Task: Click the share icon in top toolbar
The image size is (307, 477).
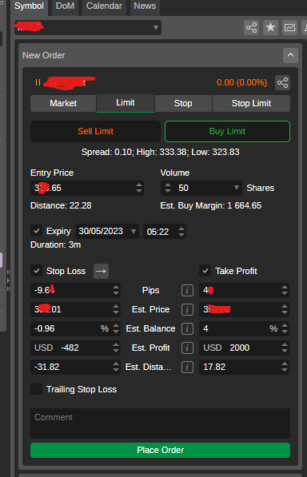Action: coord(251,28)
